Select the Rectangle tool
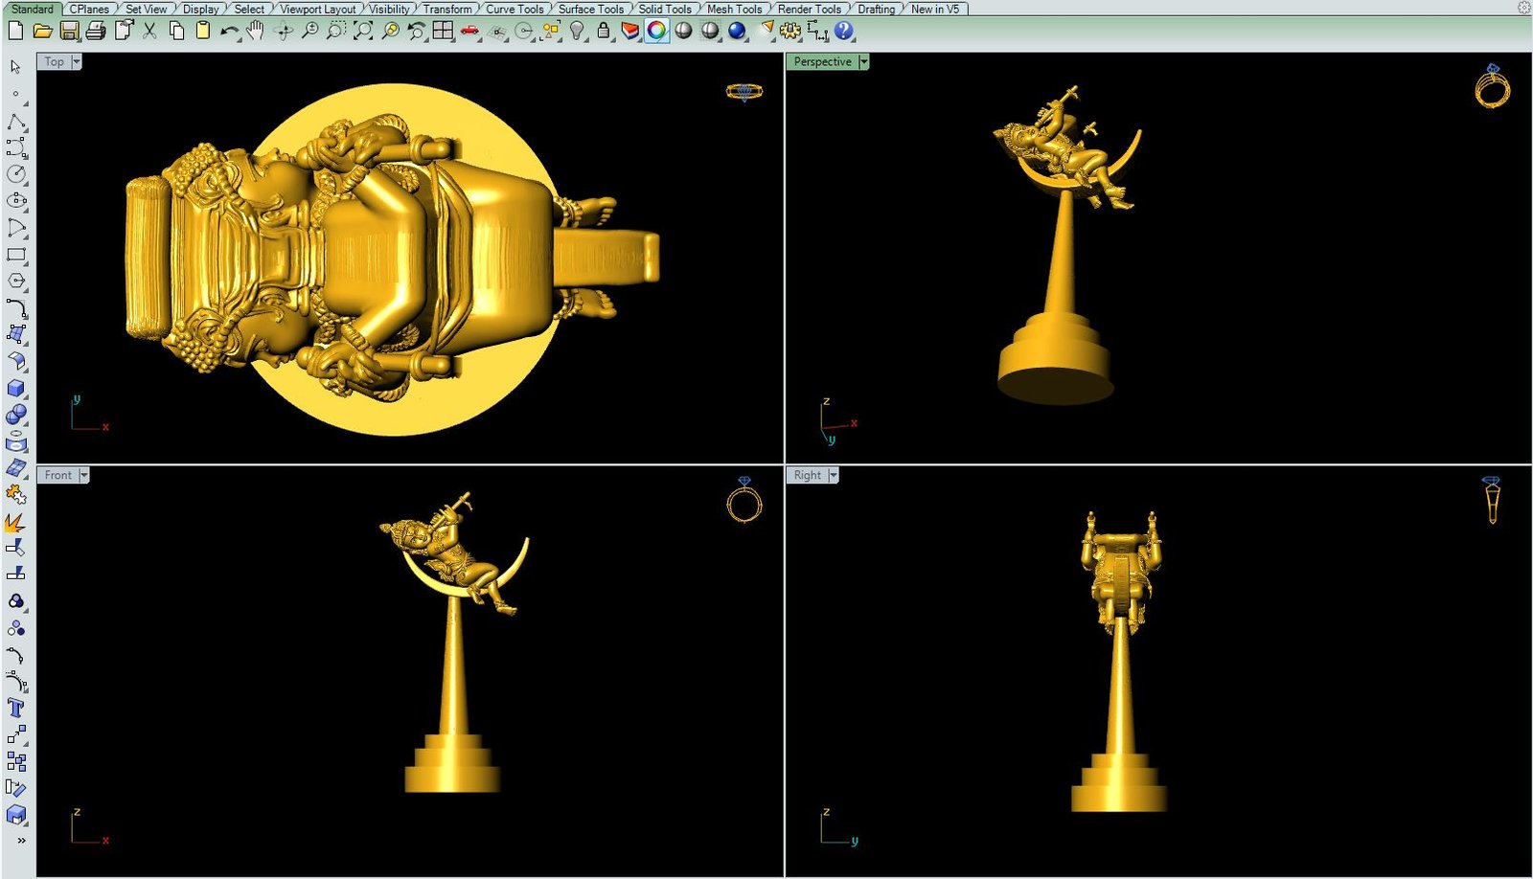Viewport: 1533px width, 879px height. tap(16, 255)
